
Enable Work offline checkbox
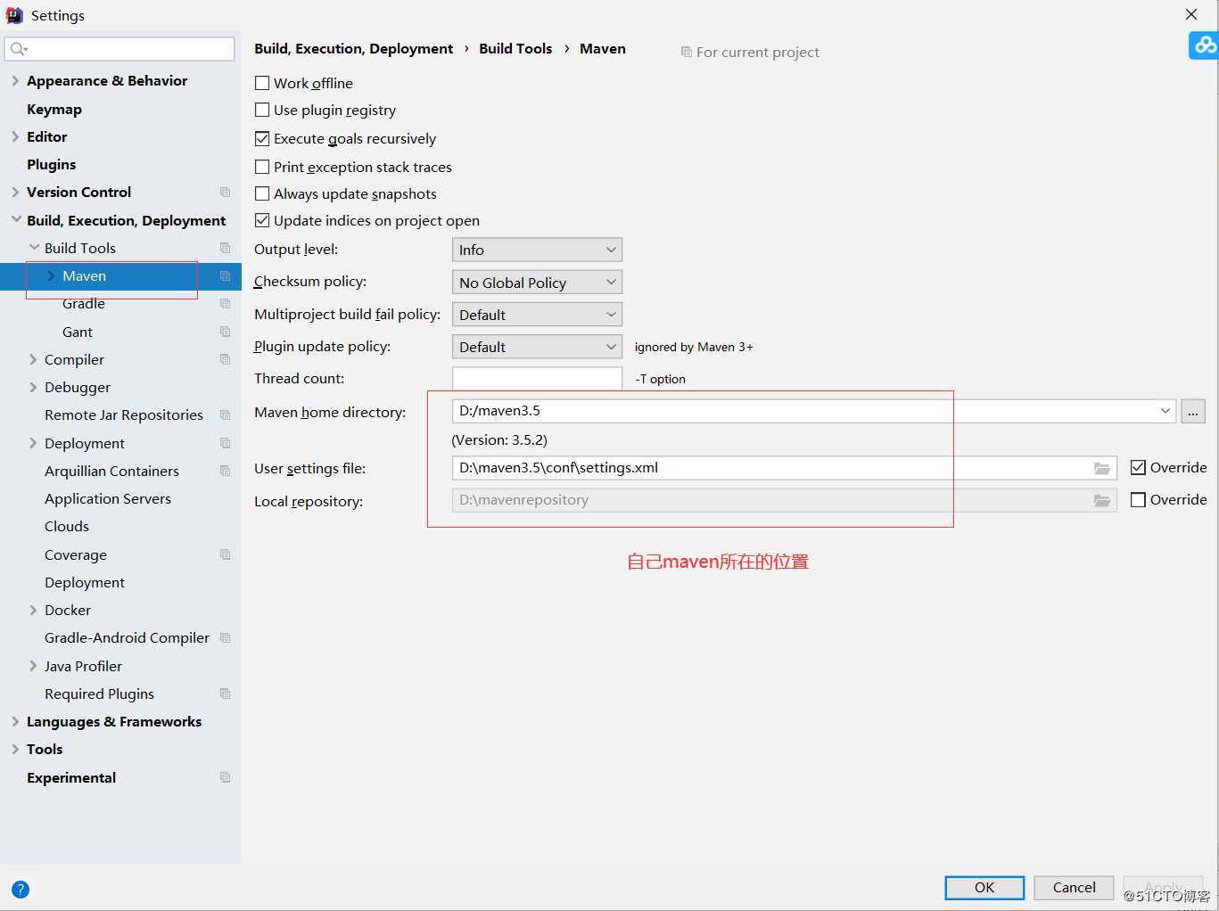coord(262,83)
